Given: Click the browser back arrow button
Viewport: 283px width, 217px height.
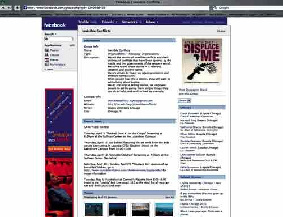Looking at the screenshot, I should (x=3, y=8).
